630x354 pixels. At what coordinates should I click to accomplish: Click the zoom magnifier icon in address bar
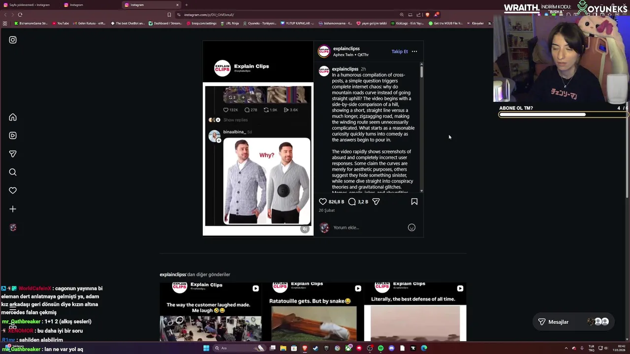point(402,15)
